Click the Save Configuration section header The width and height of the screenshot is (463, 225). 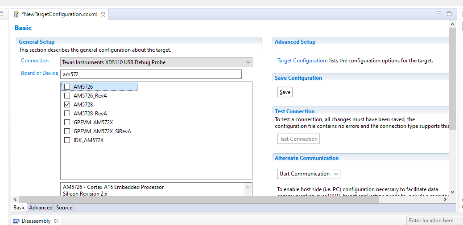point(298,78)
